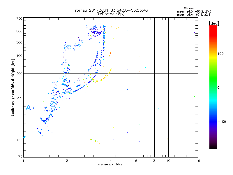Click the subtitle 'RwPretec (8p)'
233x175 pixels.
[x=110, y=14]
